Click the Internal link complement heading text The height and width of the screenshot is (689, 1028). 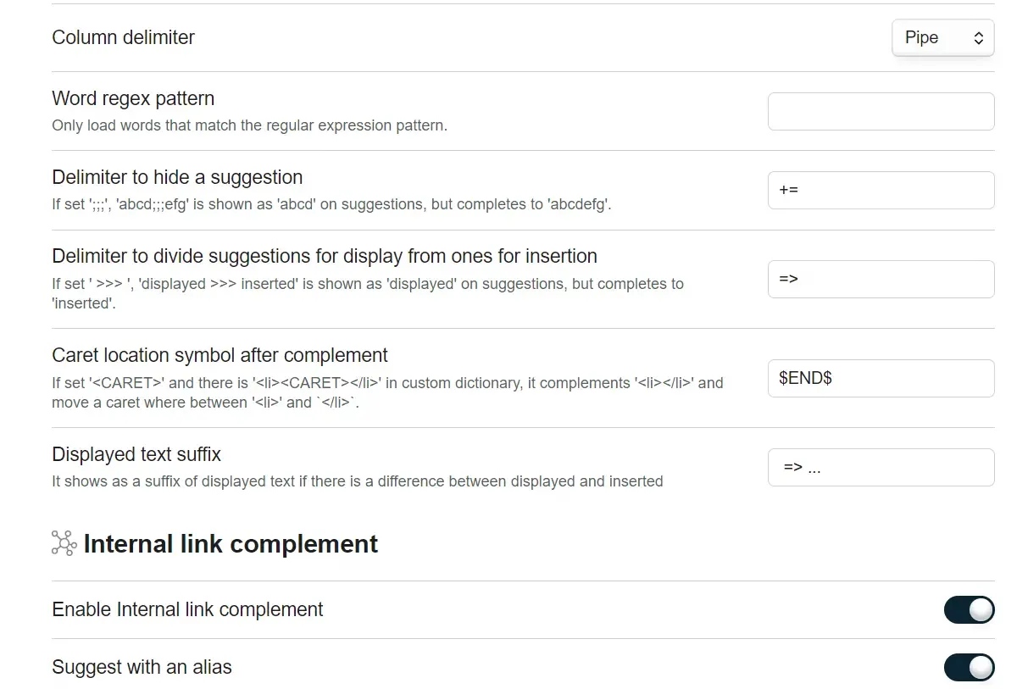point(231,544)
